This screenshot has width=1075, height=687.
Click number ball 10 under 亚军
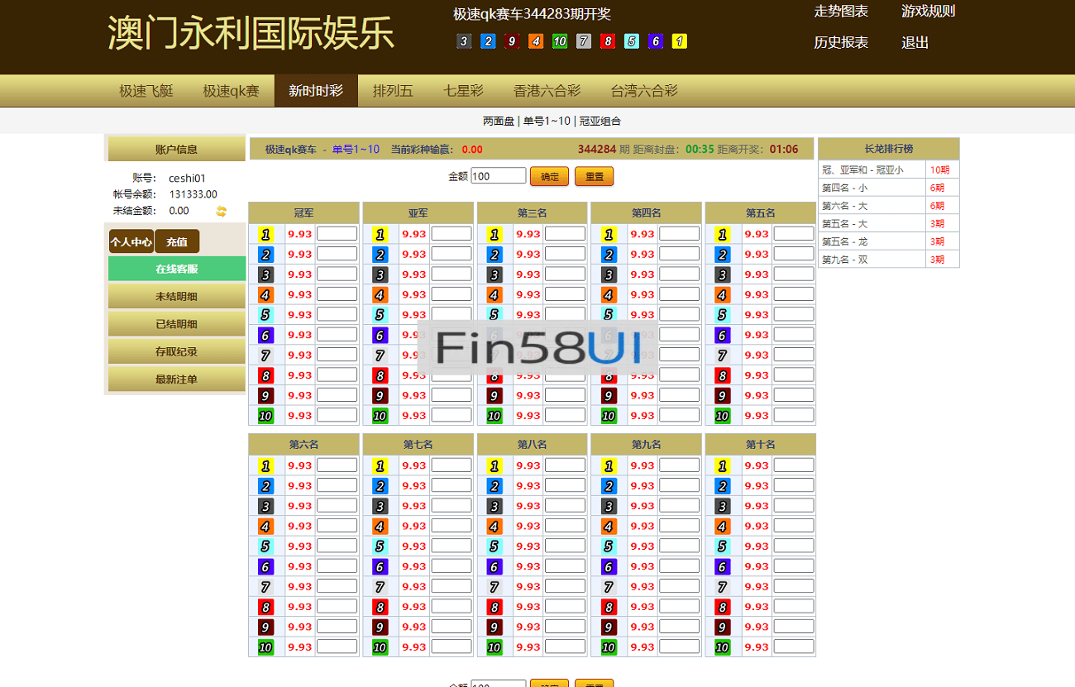(x=379, y=415)
